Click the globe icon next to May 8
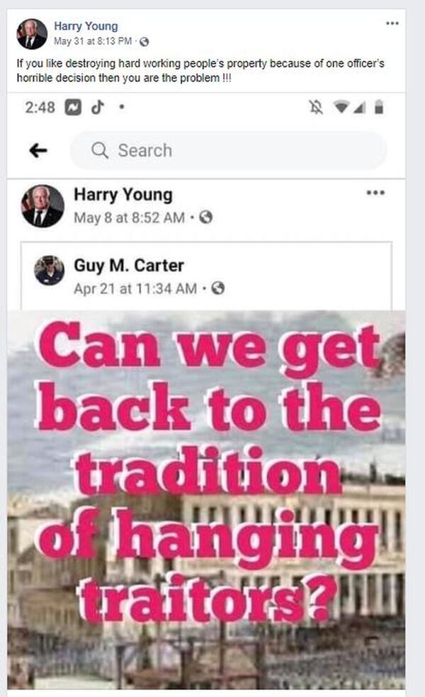Screen dimensions: 425x697 pos(205,217)
